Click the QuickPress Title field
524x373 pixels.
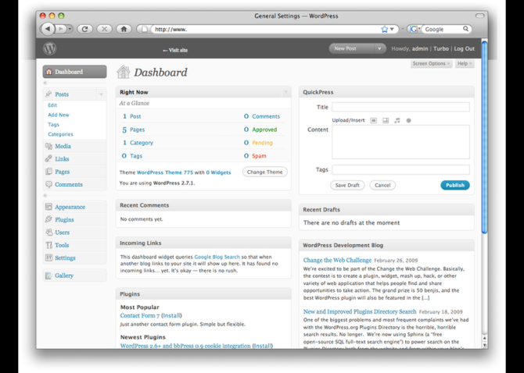click(400, 107)
